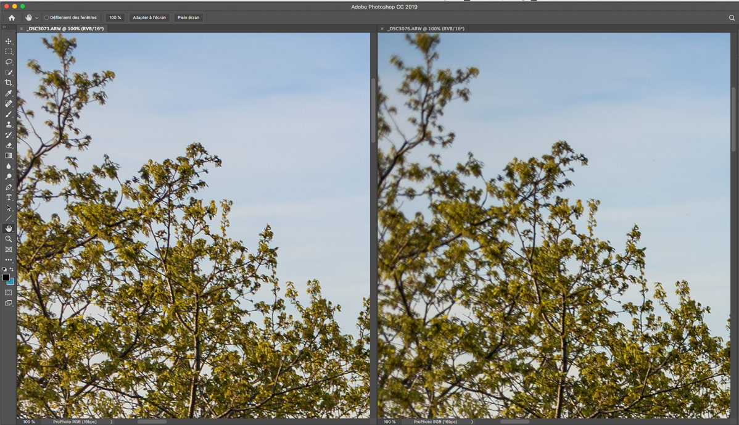The width and height of the screenshot is (739, 425).
Task: Select the Lasso tool
Action: pyautogui.click(x=9, y=62)
